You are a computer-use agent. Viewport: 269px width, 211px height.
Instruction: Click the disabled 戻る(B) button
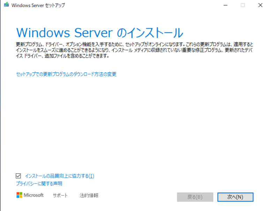click(195, 197)
